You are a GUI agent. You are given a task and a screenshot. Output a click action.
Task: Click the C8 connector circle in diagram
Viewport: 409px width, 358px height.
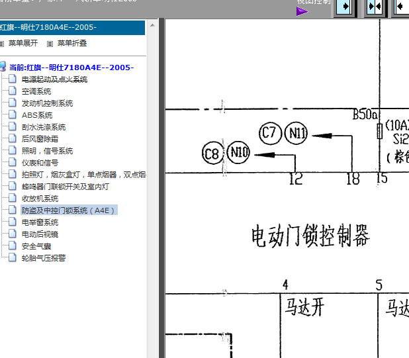point(212,153)
